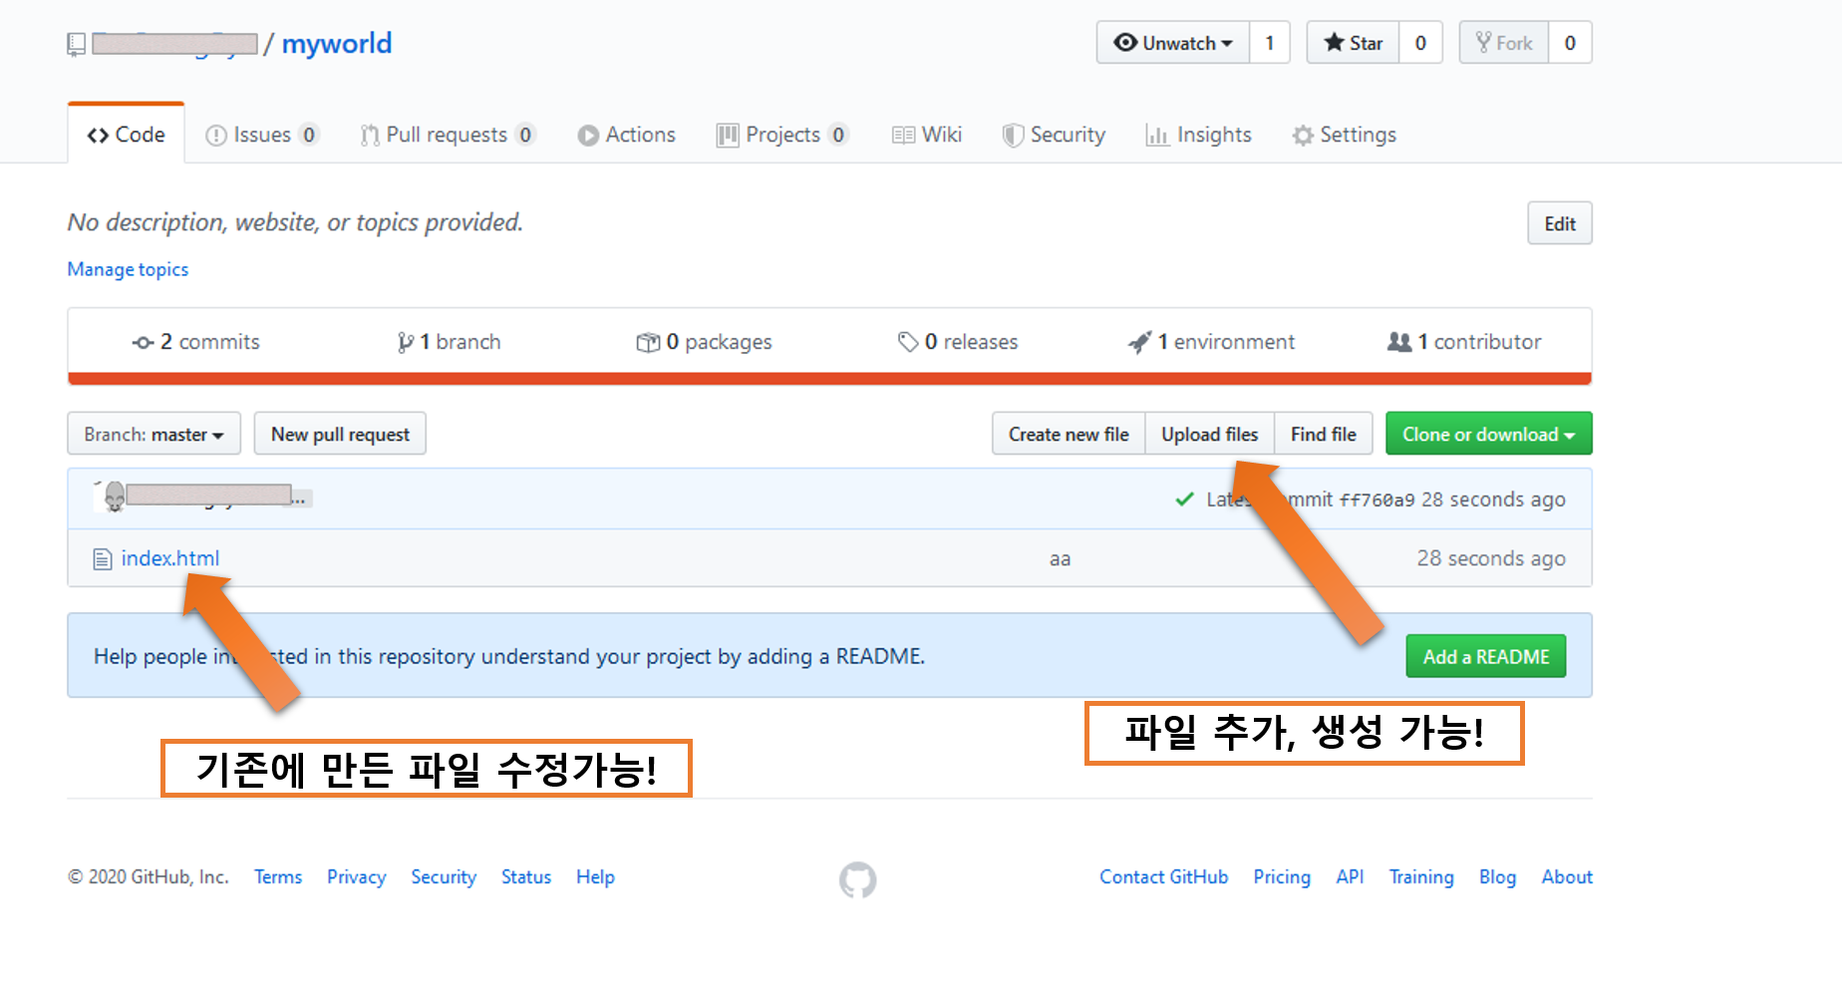Click the Upload files button
The image size is (1842, 1008).
[1209, 434]
